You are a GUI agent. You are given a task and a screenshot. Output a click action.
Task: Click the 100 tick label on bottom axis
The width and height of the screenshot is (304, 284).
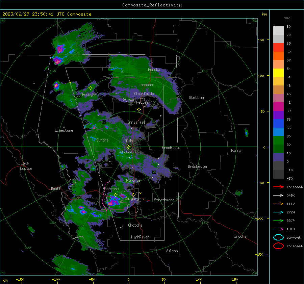click(199, 279)
